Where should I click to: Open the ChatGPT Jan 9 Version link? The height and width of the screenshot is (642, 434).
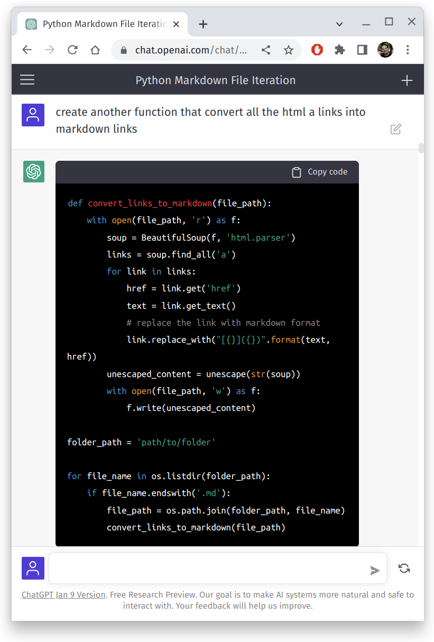63,594
